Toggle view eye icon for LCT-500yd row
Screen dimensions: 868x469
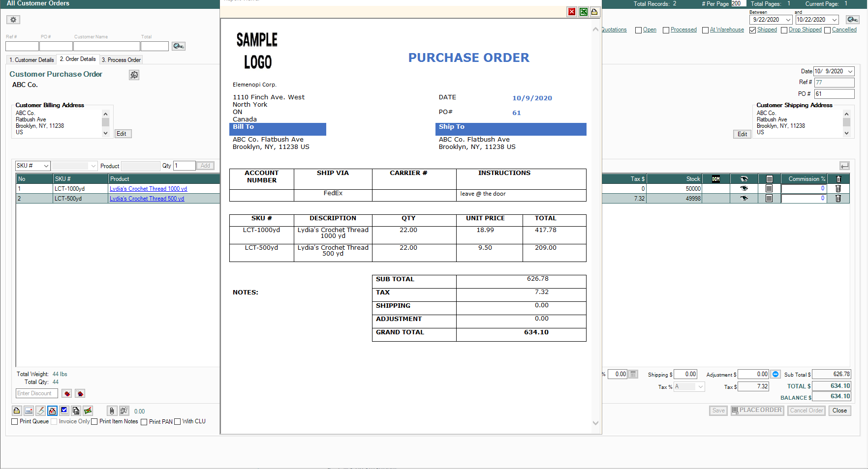744,199
